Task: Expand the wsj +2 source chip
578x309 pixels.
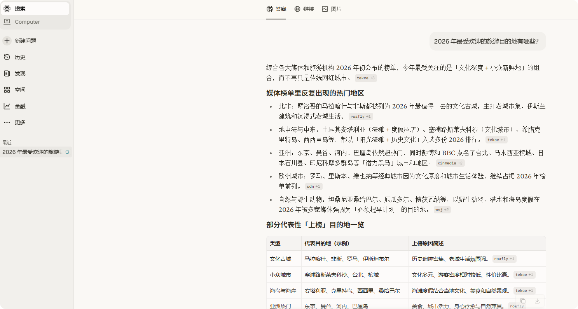Action: tap(442, 210)
